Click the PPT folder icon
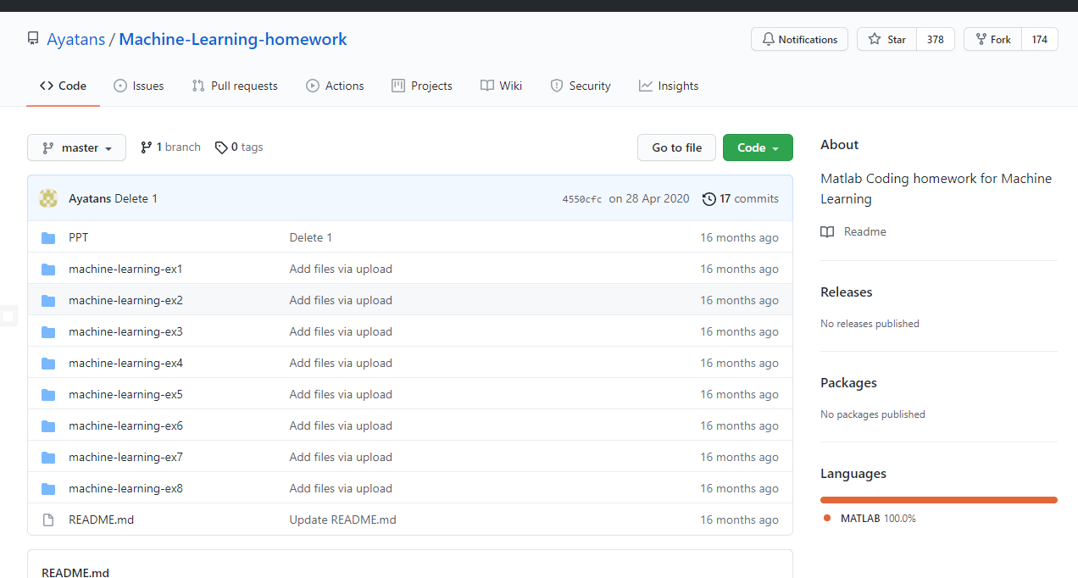 [48, 238]
